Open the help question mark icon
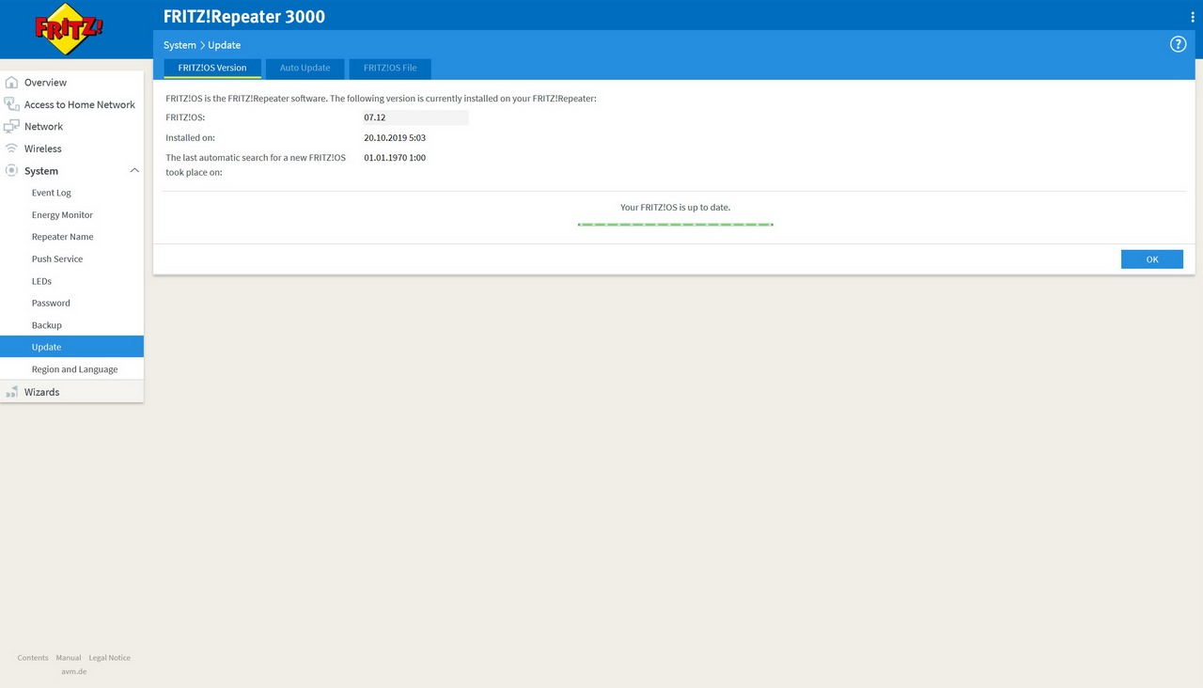This screenshot has height=688, width=1203. (1178, 44)
